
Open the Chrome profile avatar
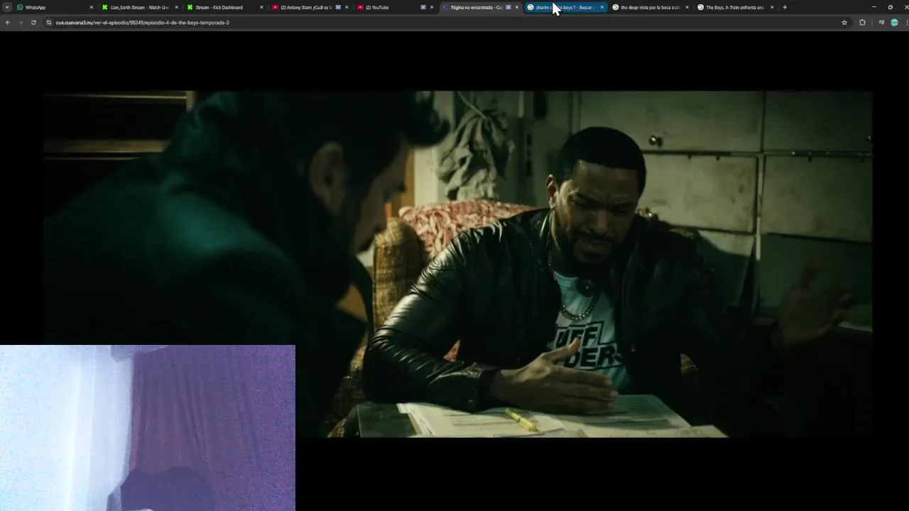[894, 23]
